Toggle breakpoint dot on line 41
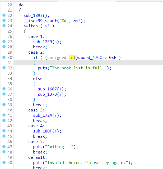The image size is (163, 169). 4,115
